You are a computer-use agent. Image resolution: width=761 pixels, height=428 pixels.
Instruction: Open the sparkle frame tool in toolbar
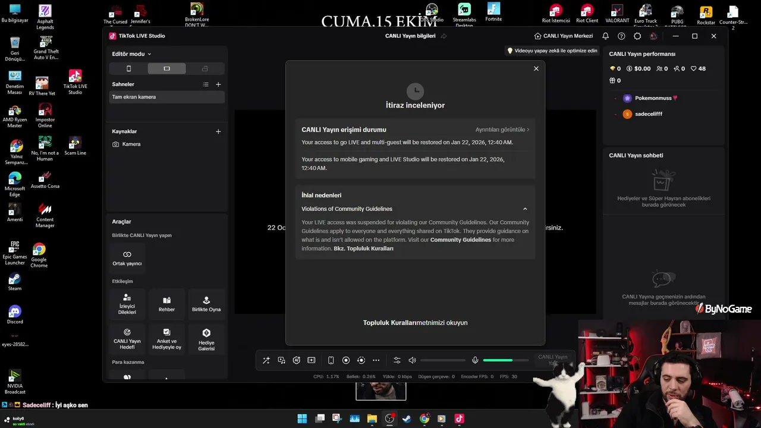click(311, 360)
